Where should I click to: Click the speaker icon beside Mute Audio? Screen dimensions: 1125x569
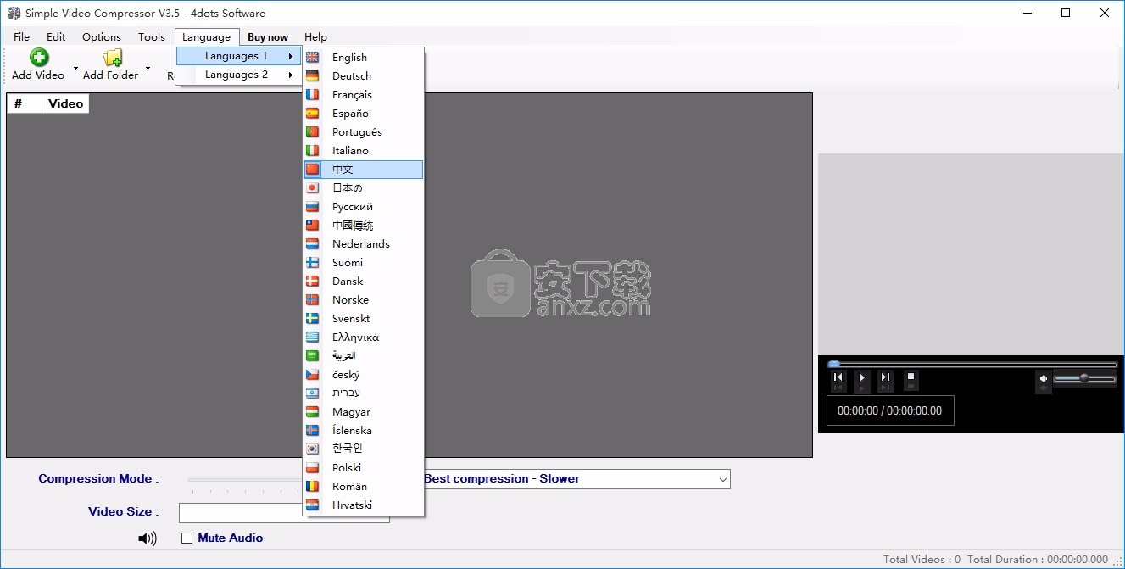(148, 538)
